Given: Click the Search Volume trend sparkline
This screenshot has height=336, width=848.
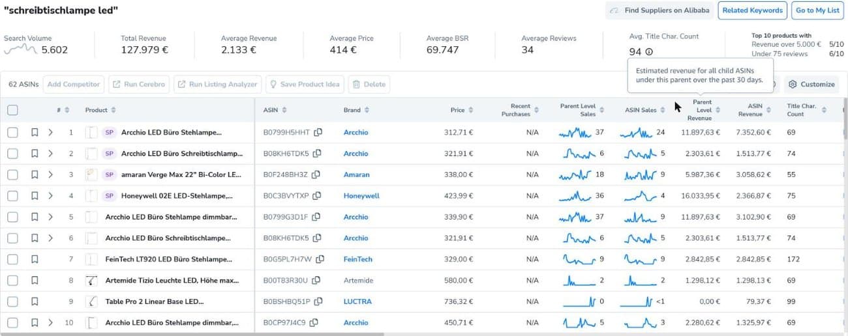Looking at the screenshot, I should 20,49.
